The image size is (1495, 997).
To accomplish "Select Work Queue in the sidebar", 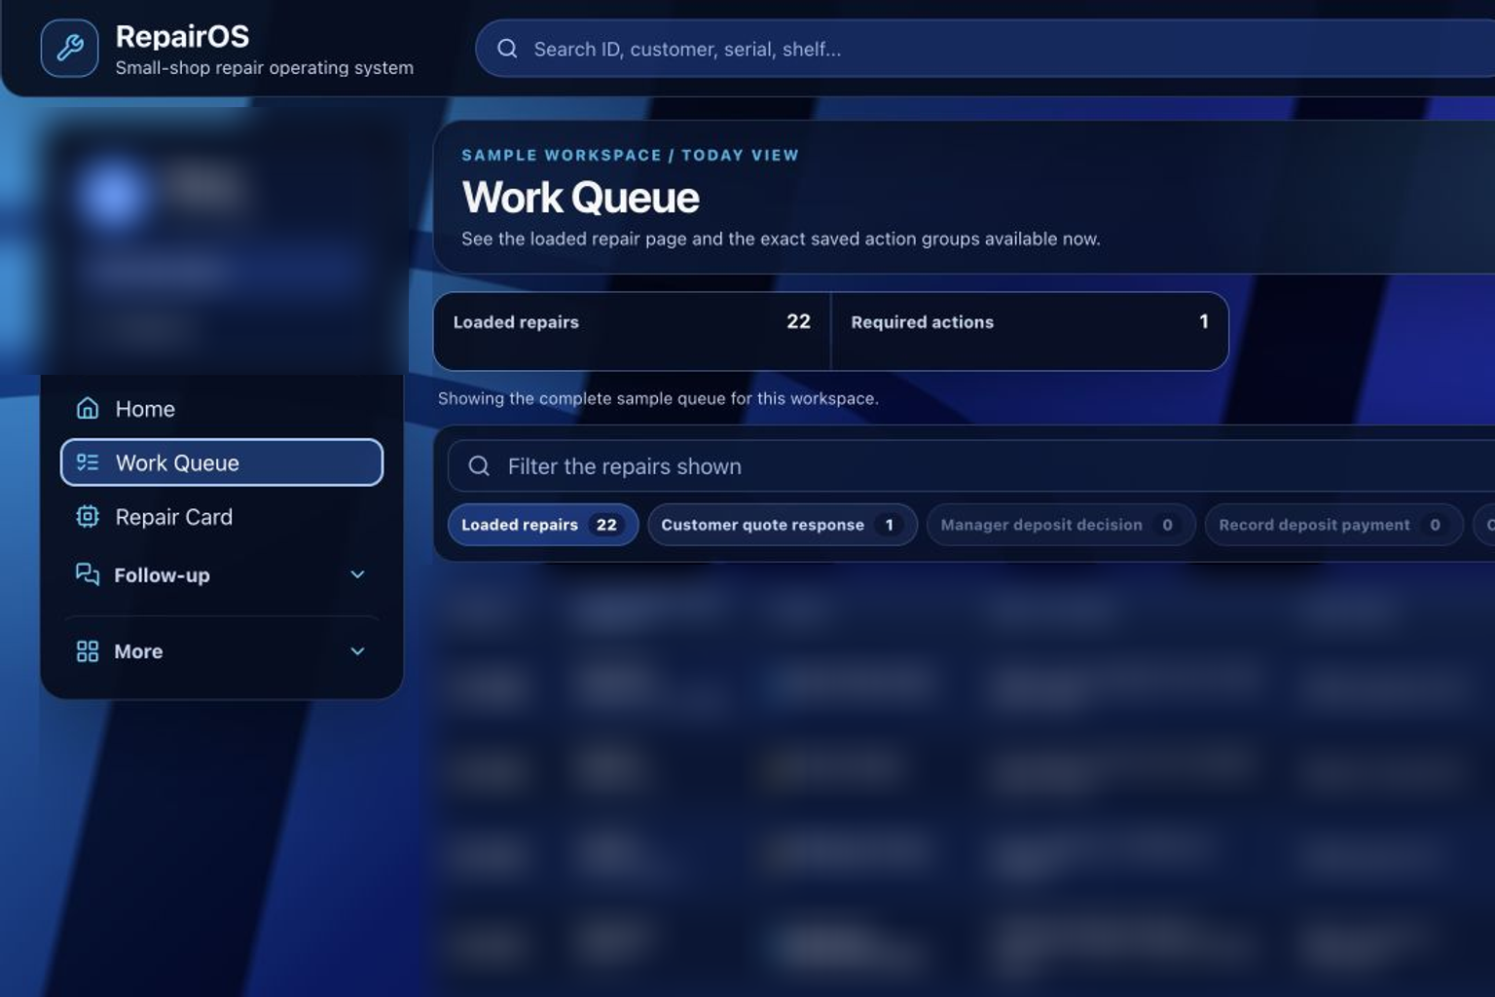I will [x=222, y=462].
